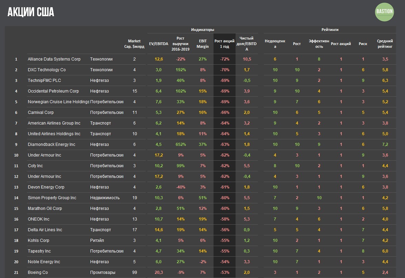This screenshot has width=405, height=278.
Task: Select the Ритэйл sector for Kohls Corp
Action: coord(97,240)
